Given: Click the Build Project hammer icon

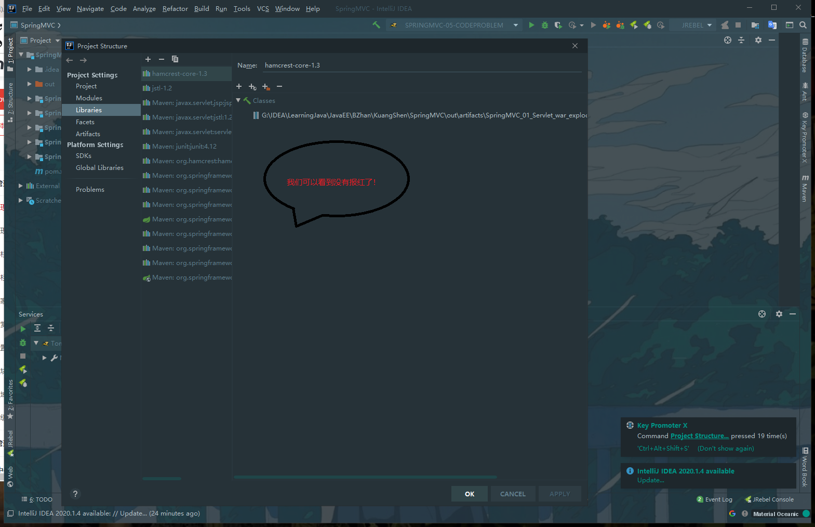Looking at the screenshot, I should click(x=376, y=25).
